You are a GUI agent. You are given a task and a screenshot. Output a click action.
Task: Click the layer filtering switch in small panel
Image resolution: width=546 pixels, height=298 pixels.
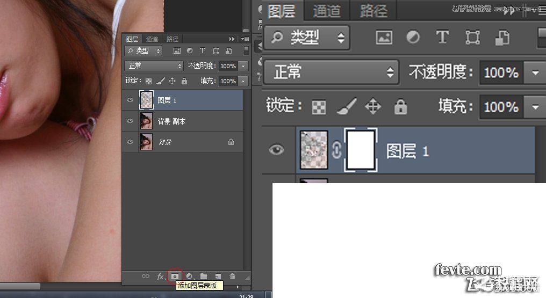tap(246, 50)
